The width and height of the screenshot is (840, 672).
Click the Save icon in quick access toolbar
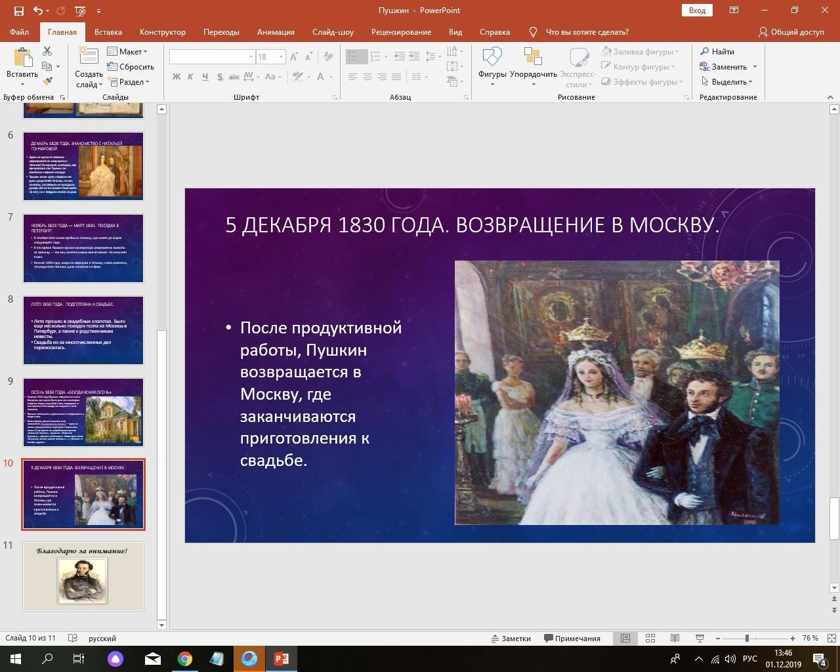pos(18,10)
